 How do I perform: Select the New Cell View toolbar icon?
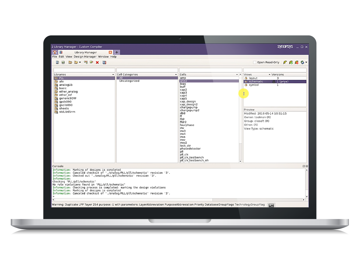click(58, 62)
